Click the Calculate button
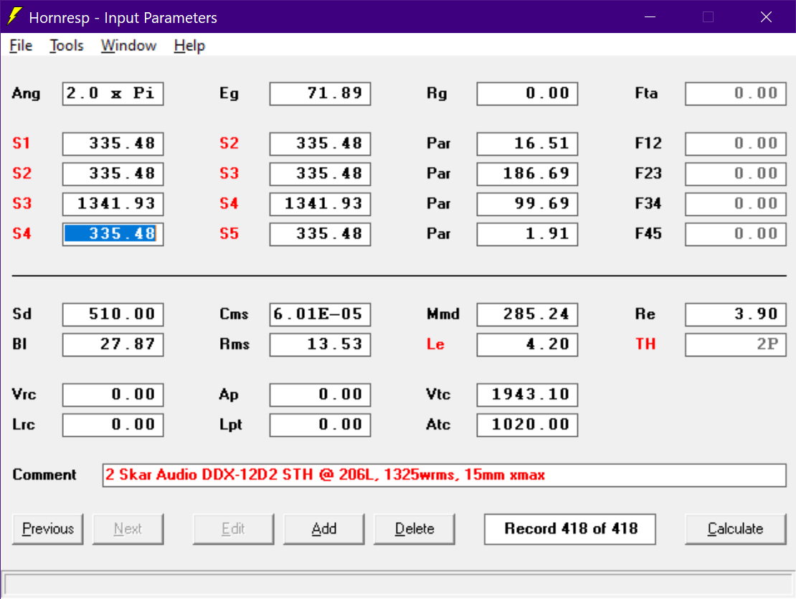 (735, 529)
